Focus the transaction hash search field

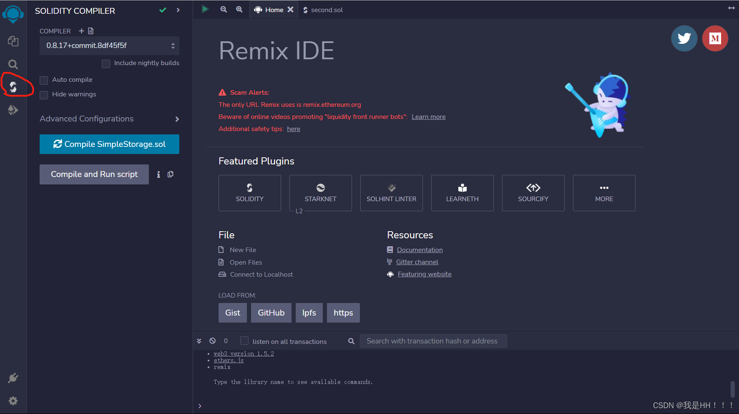[433, 341]
